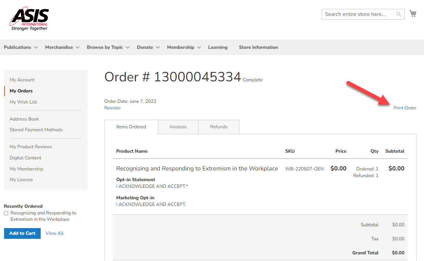
Task: Open the Address Book page
Action: click(24, 119)
